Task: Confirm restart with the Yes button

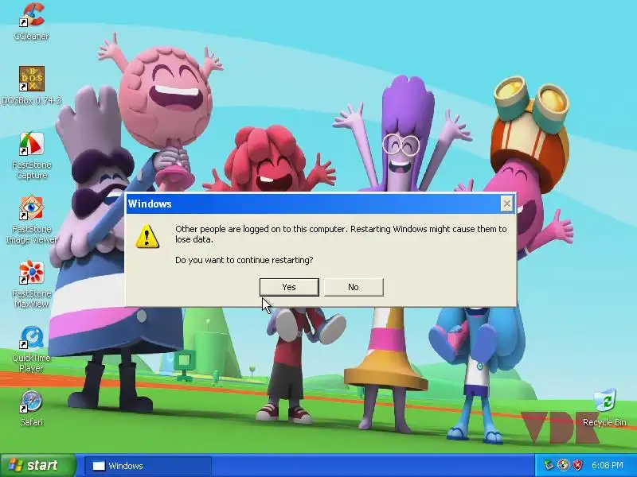Action: pyautogui.click(x=289, y=287)
